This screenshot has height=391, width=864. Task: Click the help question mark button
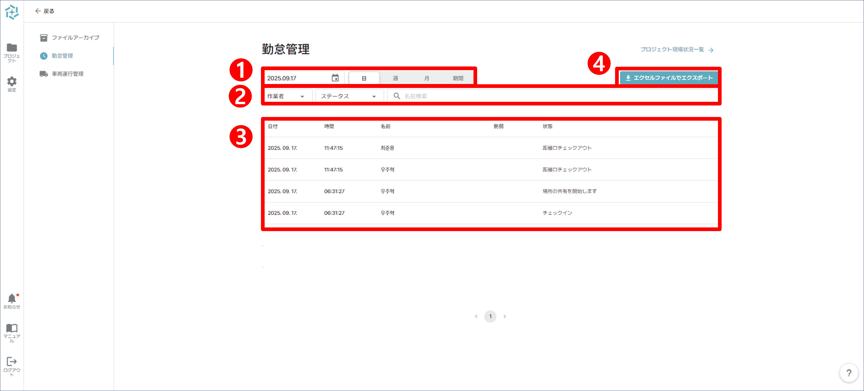tap(849, 373)
